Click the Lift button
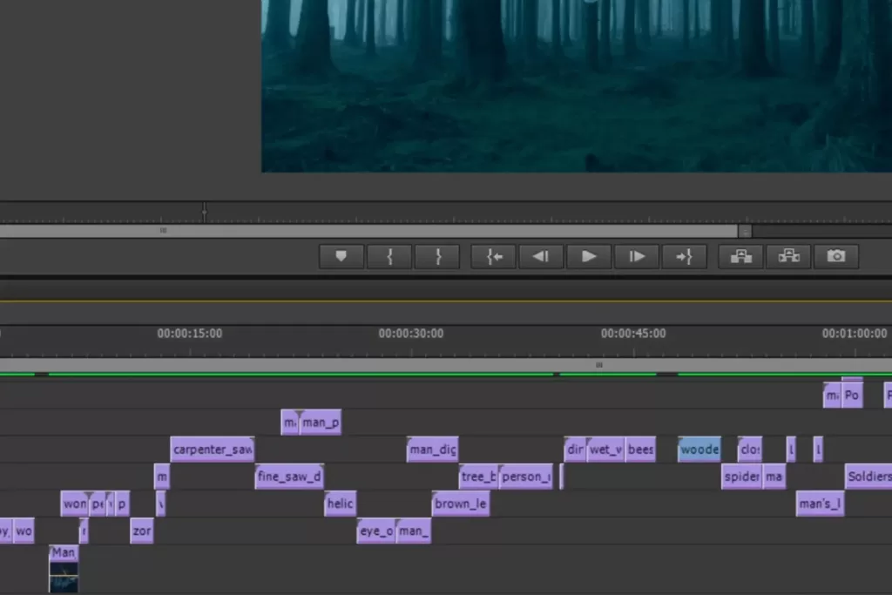 741,256
